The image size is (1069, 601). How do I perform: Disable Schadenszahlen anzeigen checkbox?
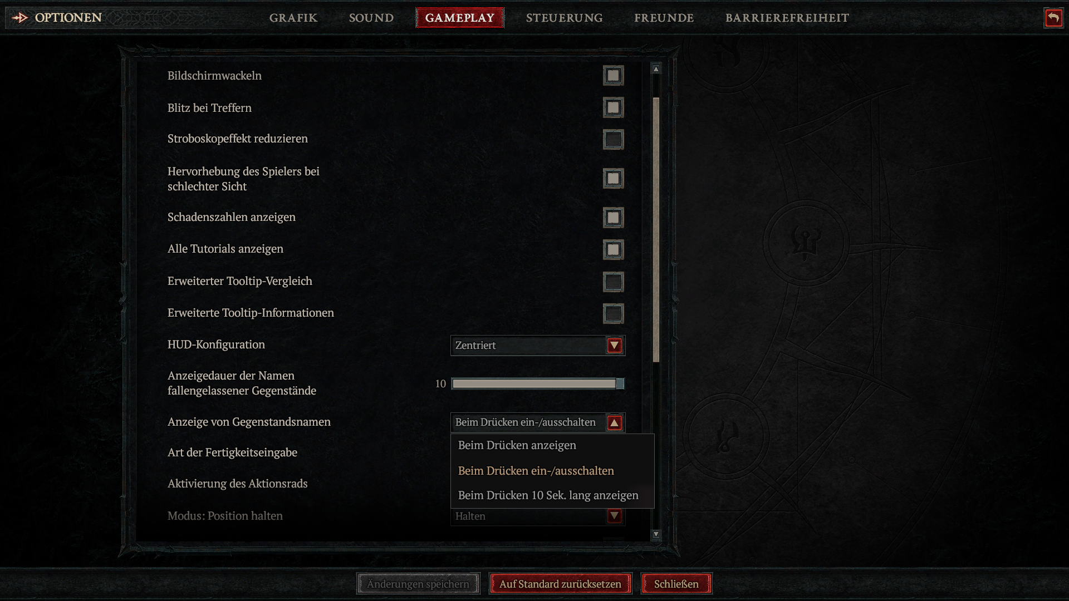point(613,218)
